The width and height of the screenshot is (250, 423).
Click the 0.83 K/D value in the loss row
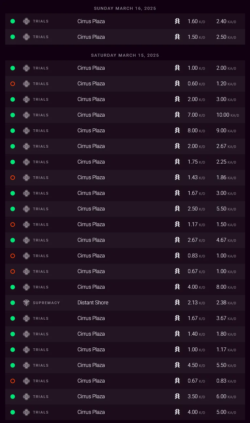[x=193, y=256]
